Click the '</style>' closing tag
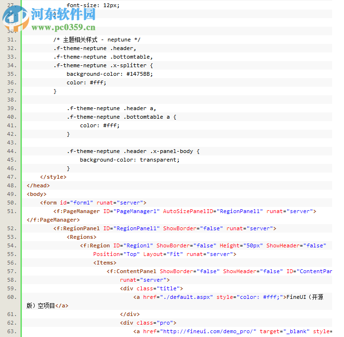 click(x=53, y=177)
